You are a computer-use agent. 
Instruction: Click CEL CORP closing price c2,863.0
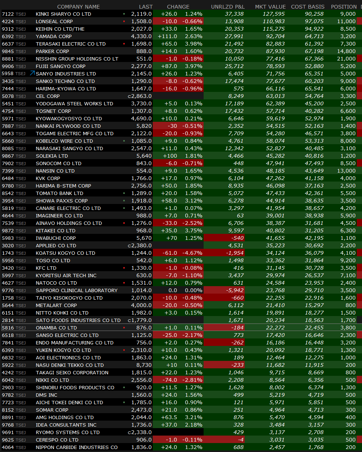(x=140, y=96)
